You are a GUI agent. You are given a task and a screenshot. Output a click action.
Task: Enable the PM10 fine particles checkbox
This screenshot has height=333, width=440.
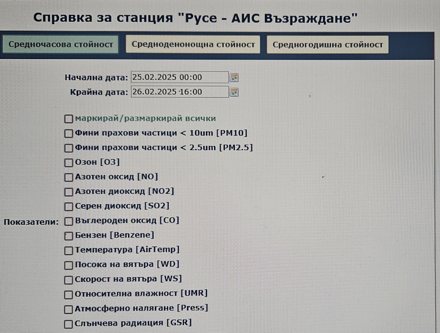coord(69,133)
